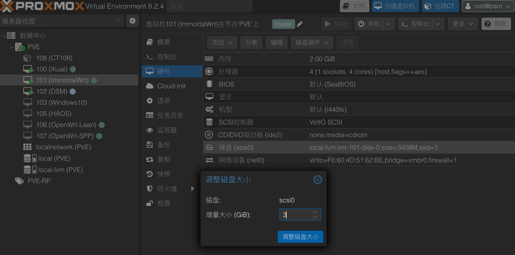Open the root@pam user menu
Screen dimensions: 515x255
coord(488,6)
